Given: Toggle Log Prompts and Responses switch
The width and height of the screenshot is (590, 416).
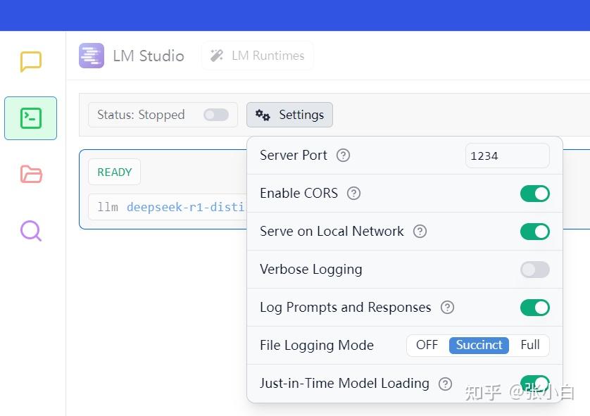Looking at the screenshot, I should (x=534, y=308).
